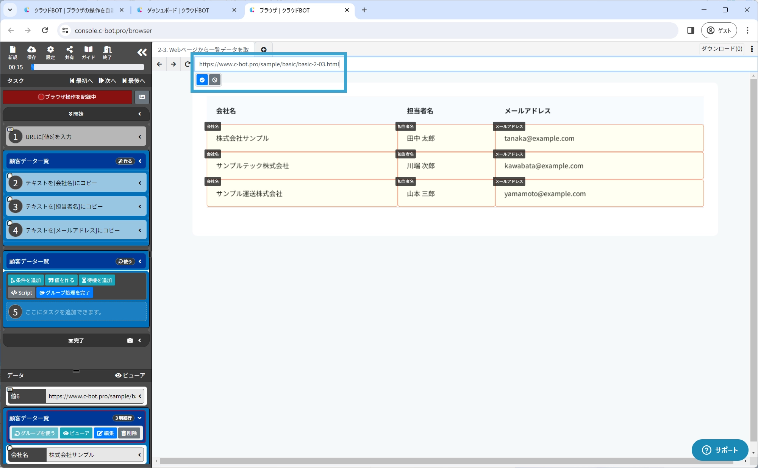Screen dimensions: 758x468
Task: Click the screenshot image icon beside recording
Action: pos(142,97)
